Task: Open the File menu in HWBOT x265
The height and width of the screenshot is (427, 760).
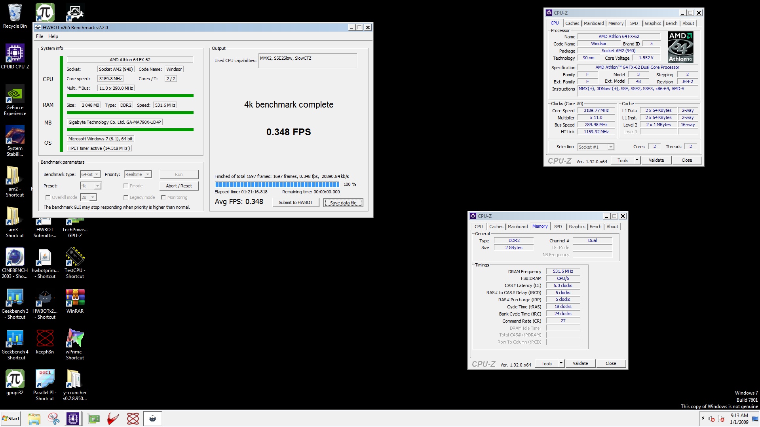Action: (40, 36)
